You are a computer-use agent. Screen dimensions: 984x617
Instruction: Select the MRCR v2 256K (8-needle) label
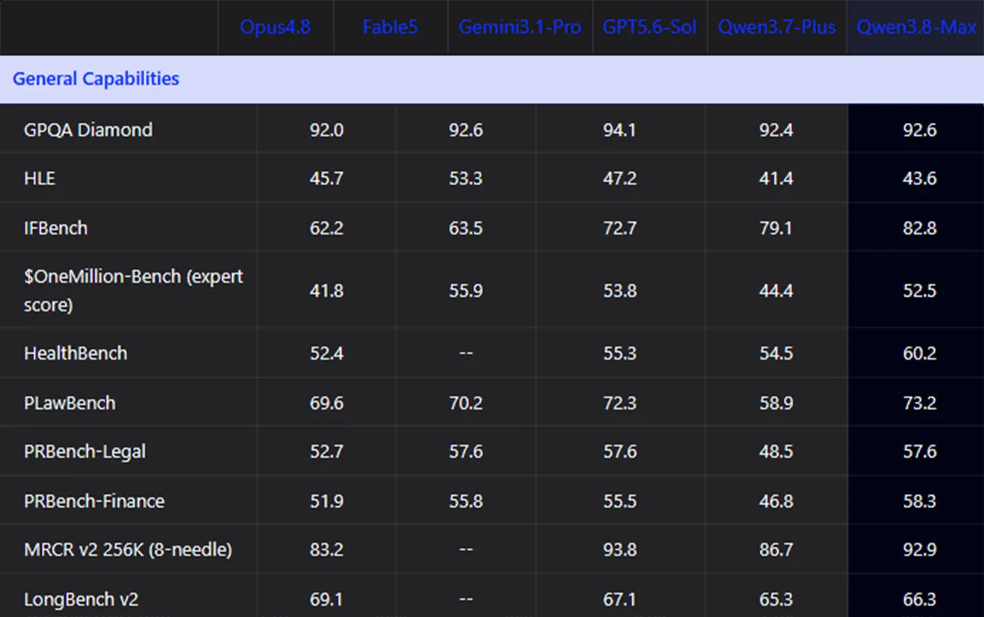pyautogui.click(x=128, y=550)
